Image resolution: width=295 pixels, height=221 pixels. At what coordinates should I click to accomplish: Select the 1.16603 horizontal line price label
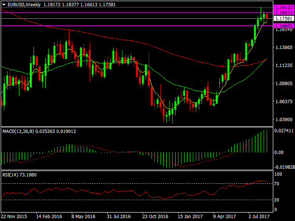[284, 26]
